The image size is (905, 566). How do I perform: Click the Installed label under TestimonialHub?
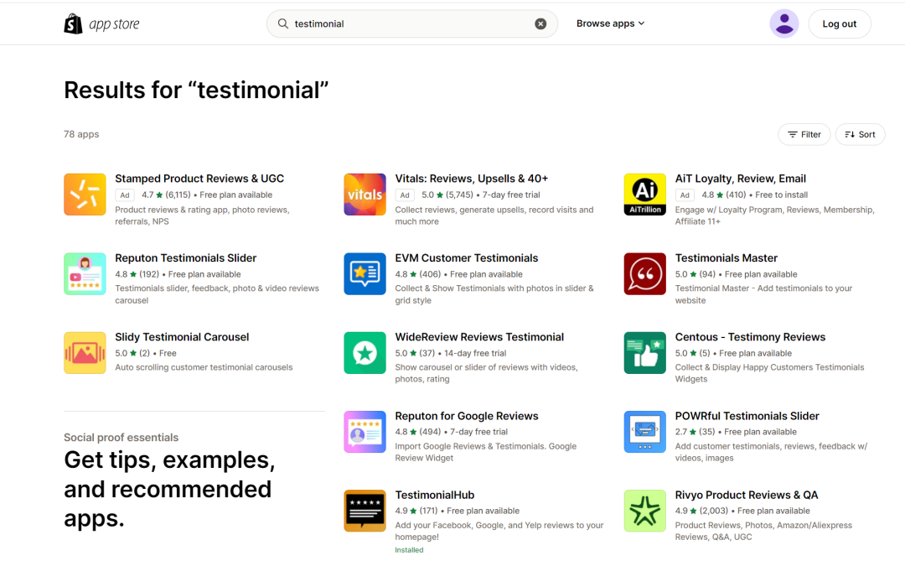click(409, 550)
